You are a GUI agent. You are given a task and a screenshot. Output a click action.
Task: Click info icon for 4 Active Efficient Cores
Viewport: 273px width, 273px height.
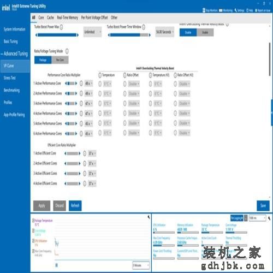click(x=85, y=183)
